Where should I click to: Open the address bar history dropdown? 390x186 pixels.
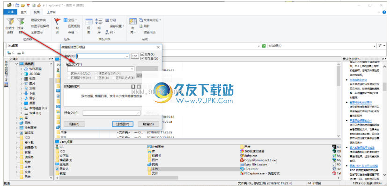click(x=258, y=46)
